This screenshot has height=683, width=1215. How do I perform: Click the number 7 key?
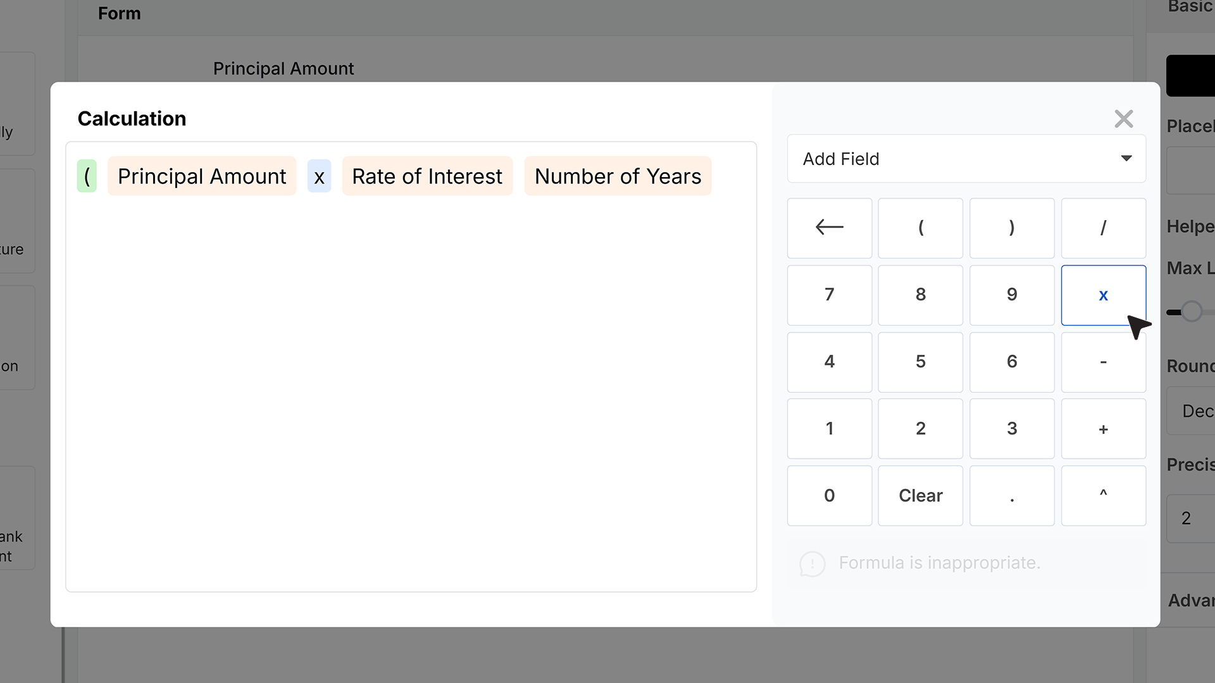[x=829, y=295]
